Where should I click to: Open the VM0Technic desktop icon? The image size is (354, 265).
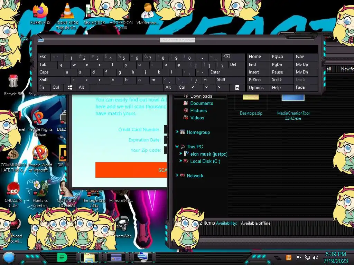pyautogui.click(x=148, y=13)
